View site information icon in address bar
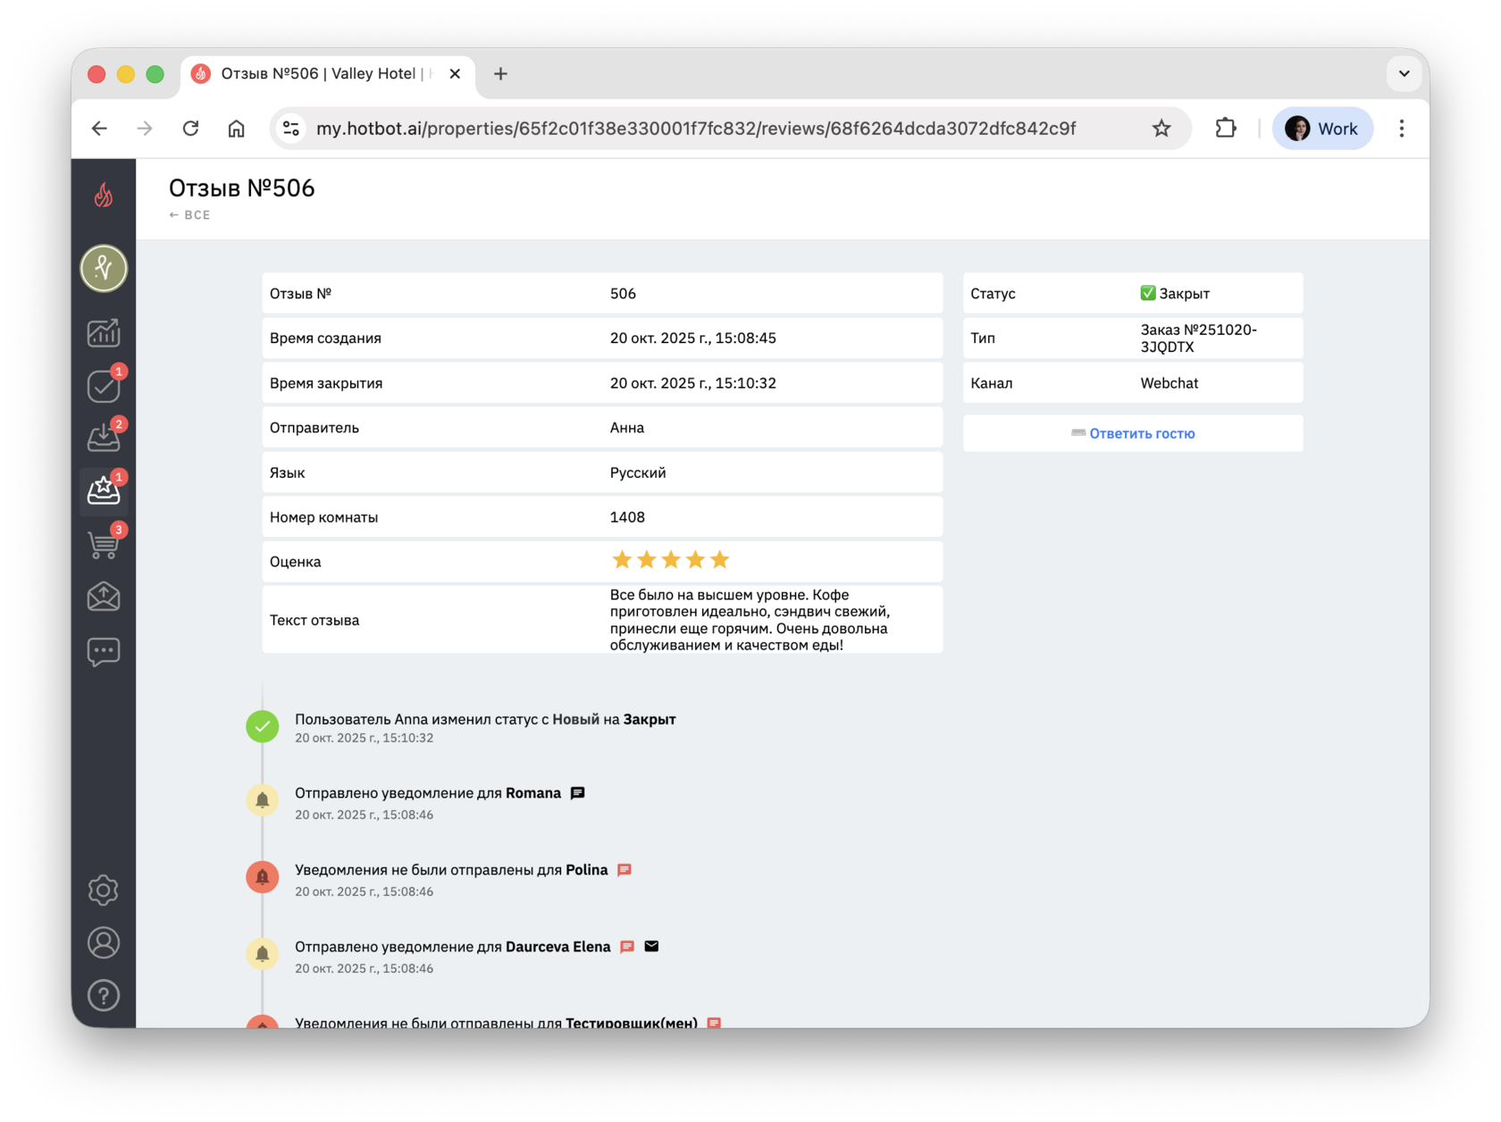 [x=291, y=129]
